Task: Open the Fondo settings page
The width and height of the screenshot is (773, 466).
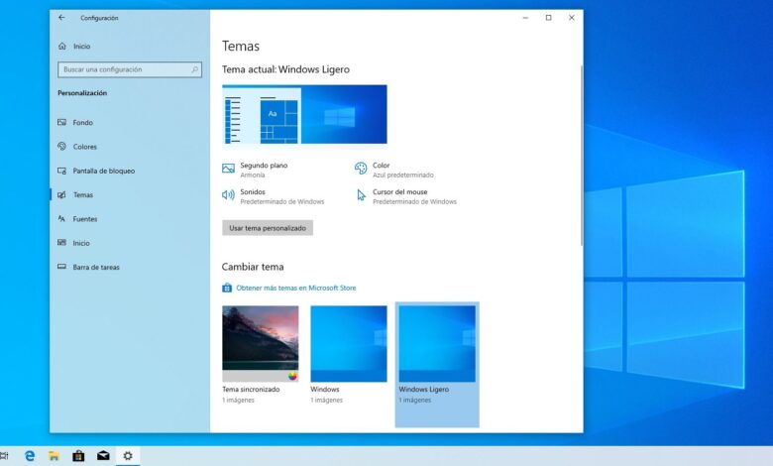Action: (83, 122)
